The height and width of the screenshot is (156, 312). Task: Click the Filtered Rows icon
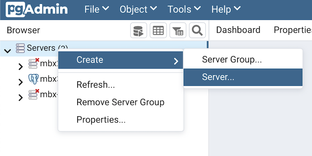(x=178, y=30)
